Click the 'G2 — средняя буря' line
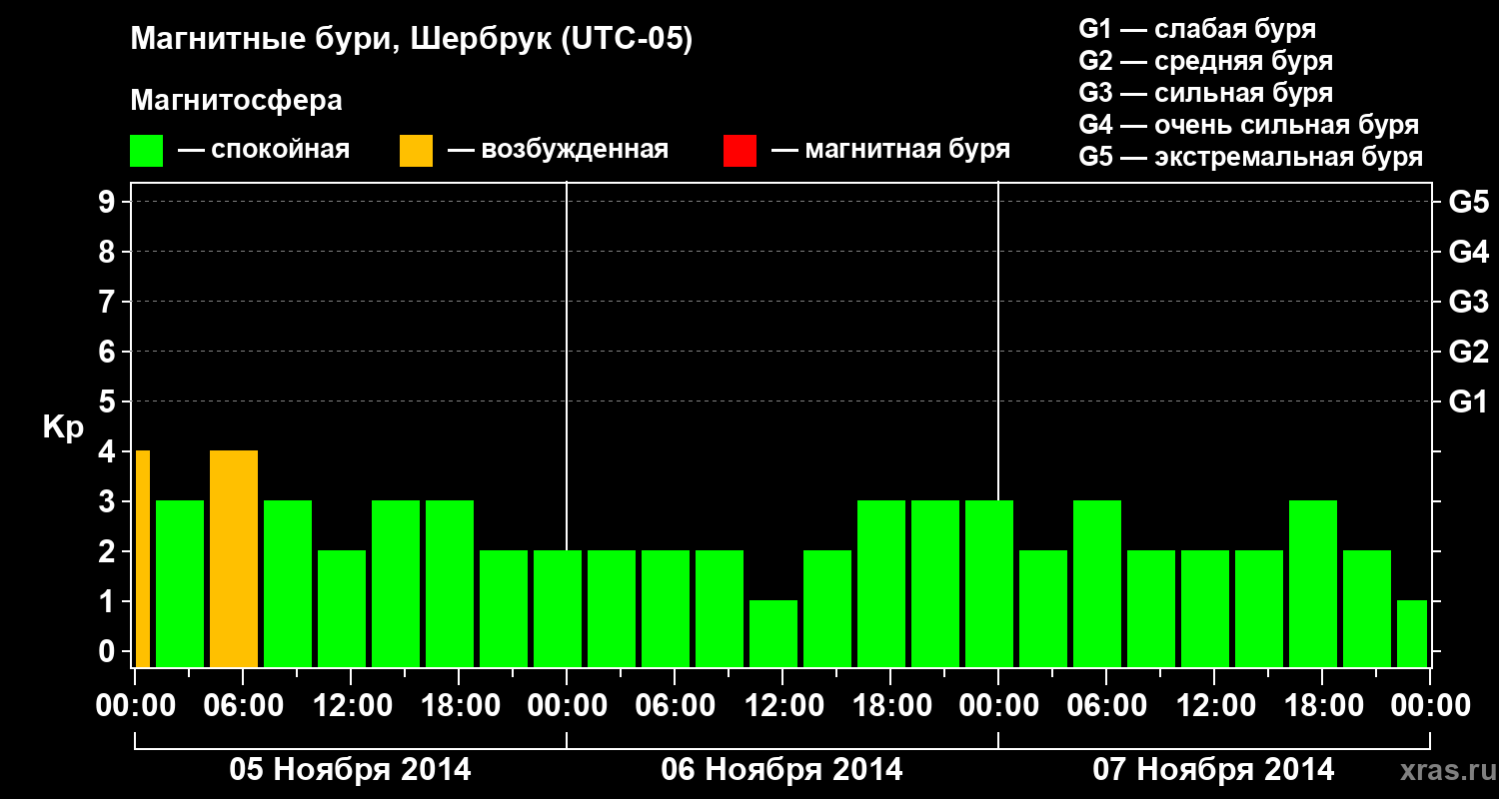 (1205, 61)
